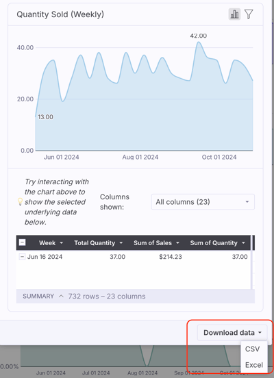The height and width of the screenshot is (378, 274).
Task: Click the 13.00 starting point label
Action: point(45,117)
